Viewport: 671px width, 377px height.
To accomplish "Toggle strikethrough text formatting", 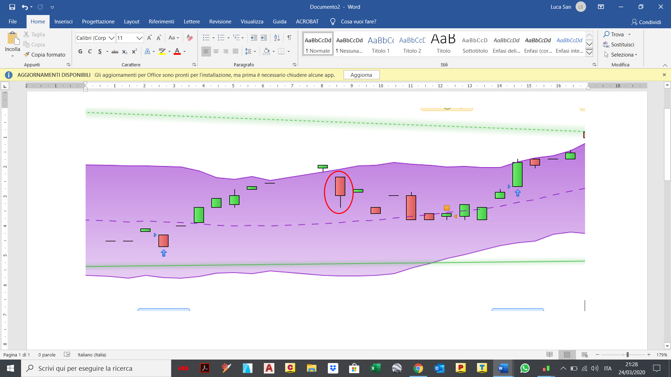I will coord(115,51).
